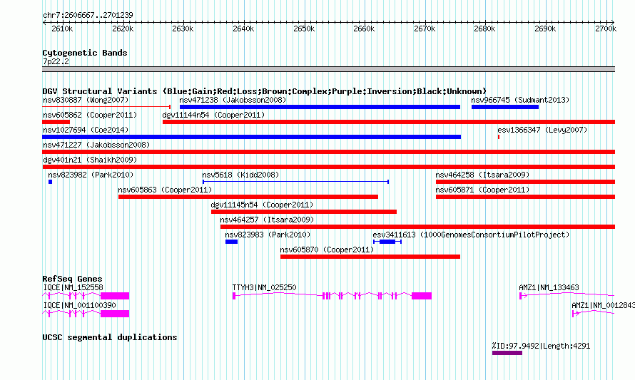Click the chr7:2606667..2701239 region label
Screen dimensions: 635x380
tap(88, 15)
